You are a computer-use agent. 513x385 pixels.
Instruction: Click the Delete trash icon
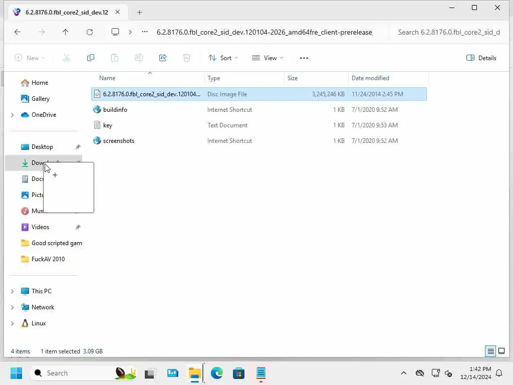(186, 58)
